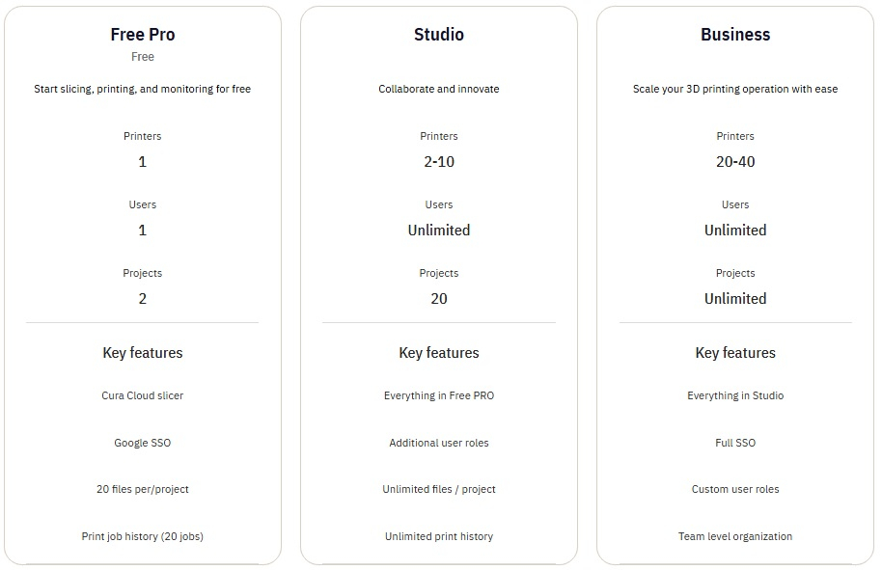Screen dimensions: 882x570
Task: Click the 20-40 printers value in Business
Action: point(735,162)
